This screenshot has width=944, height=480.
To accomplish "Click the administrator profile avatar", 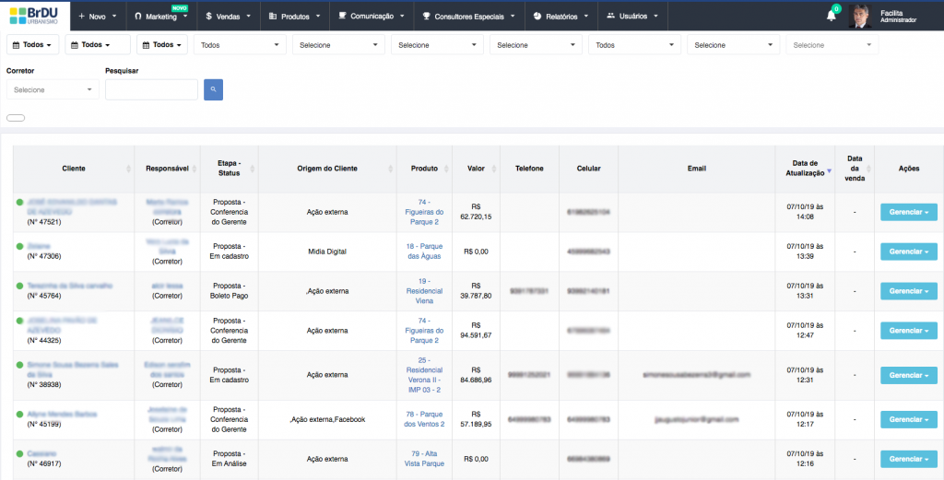I will (859, 16).
